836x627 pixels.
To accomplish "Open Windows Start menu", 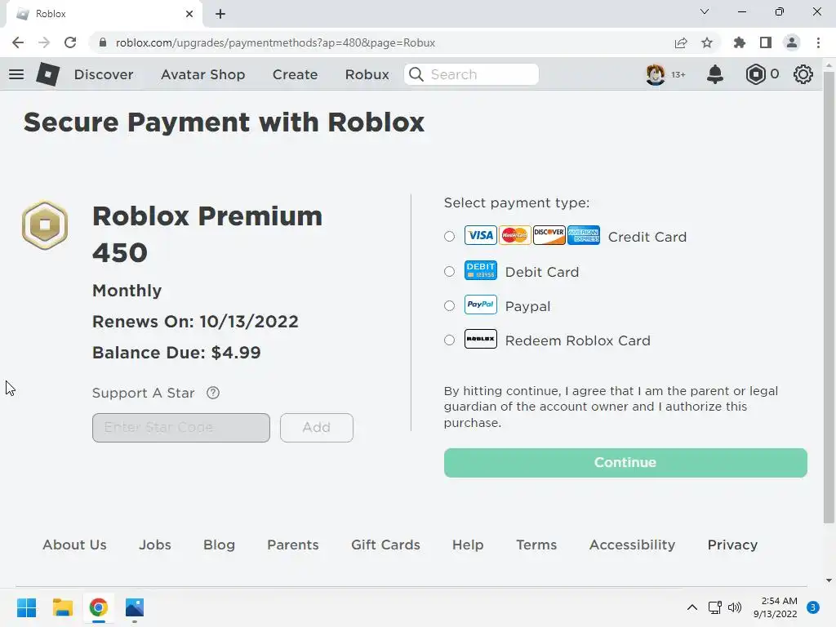I will [x=27, y=607].
